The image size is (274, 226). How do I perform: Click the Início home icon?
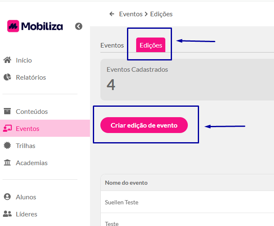point(7,60)
